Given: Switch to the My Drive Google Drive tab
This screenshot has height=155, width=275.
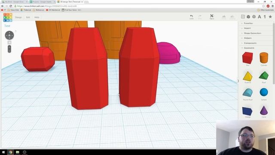Looking at the screenshot, I should (x=15, y=2).
